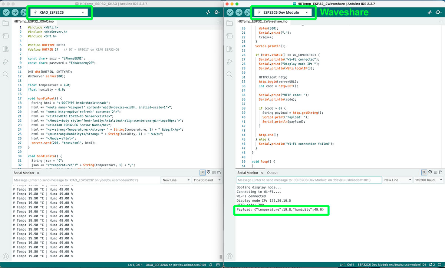The image size is (445, 268).
Task: Focus the message input field in the XIAO Serial Monitor
Action: (x=86, y=180)
